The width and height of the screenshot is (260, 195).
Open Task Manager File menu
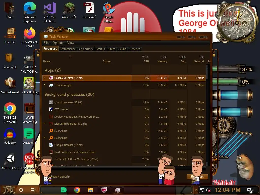click(46, 43)
